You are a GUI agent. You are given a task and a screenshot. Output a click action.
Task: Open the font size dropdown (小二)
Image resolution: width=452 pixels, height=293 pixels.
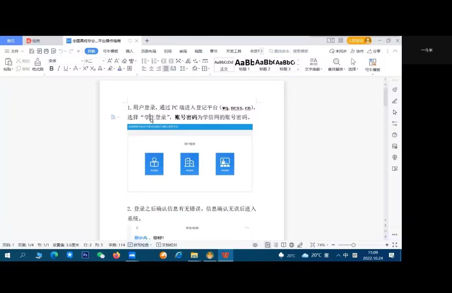[94, 61]
